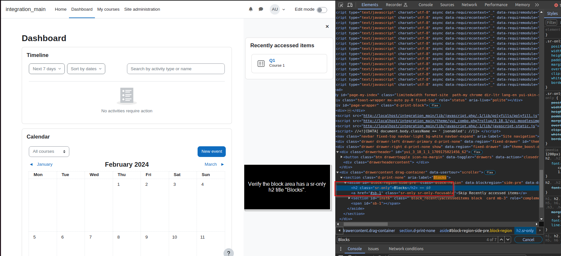
Task: Switch to the Console tab in top DevTools bar
Action: click(x=425, y=5)
